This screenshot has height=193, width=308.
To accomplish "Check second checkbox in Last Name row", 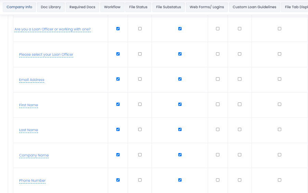I will click(140, 129).
